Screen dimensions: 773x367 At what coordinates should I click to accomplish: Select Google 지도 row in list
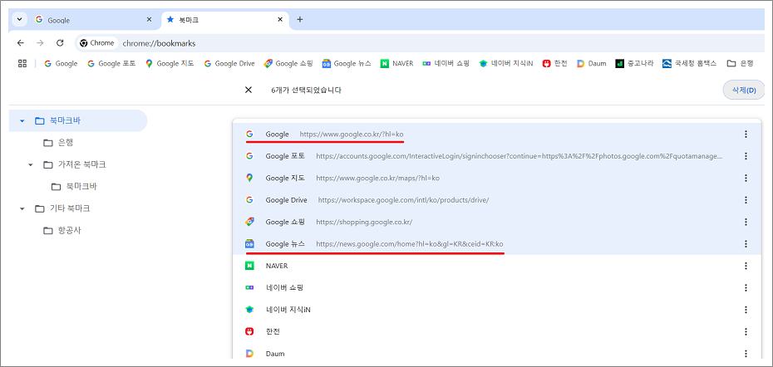(x=497, y=178)
